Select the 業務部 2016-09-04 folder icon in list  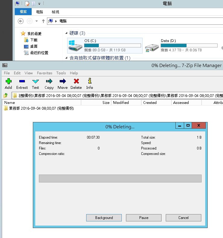coord(6,108)
